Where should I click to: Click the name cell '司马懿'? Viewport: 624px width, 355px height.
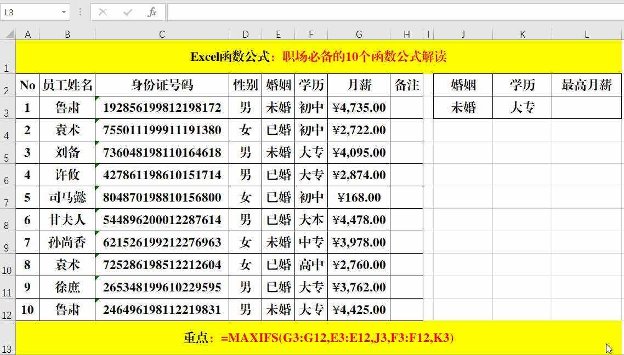67,198
